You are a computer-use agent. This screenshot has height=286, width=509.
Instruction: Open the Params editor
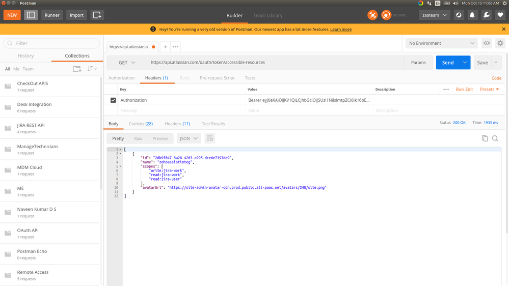click(418, 63)
